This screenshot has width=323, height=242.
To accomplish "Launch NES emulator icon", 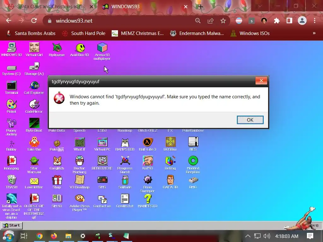I will click(x=193, y=144).
